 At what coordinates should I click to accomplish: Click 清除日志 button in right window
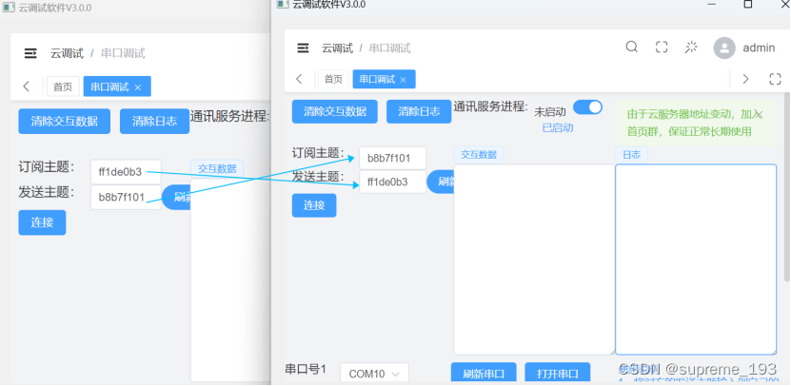click(x=419, y=111)
